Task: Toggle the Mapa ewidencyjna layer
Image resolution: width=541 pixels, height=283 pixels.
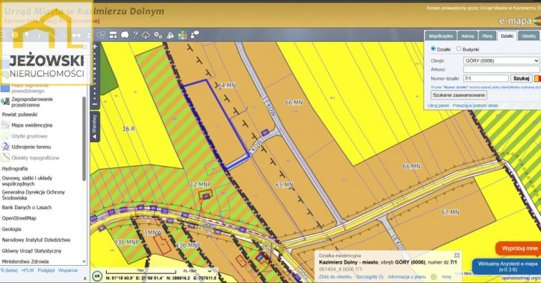Action: [31, 125]
